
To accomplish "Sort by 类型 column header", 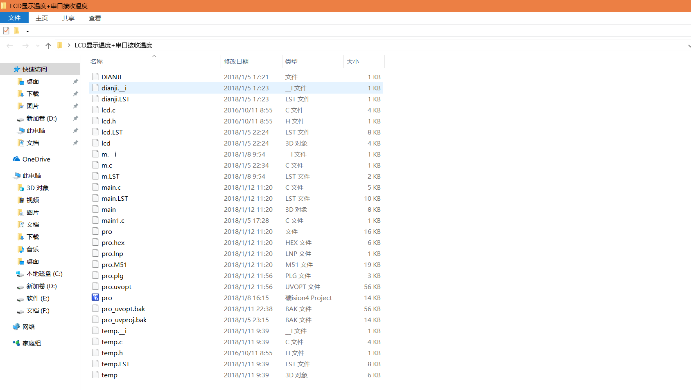I will (x=291, y=62).
